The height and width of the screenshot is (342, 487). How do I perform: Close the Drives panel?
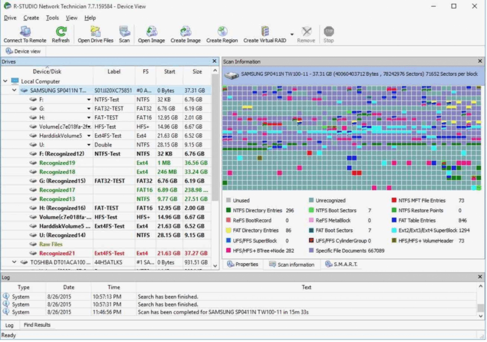[214, 61]
